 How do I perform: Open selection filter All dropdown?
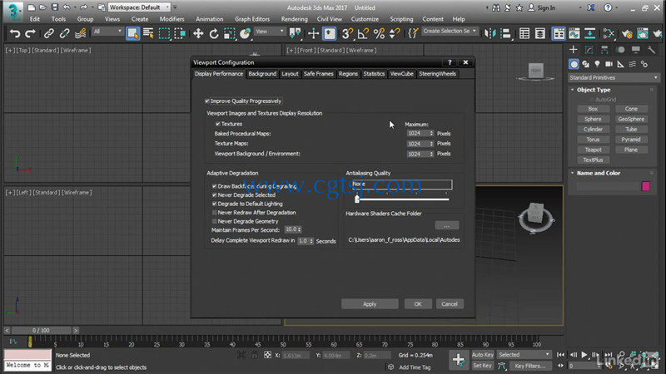107,32
